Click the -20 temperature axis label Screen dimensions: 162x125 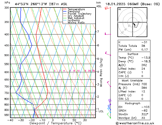pyautogui.click(x=31, y=120)
